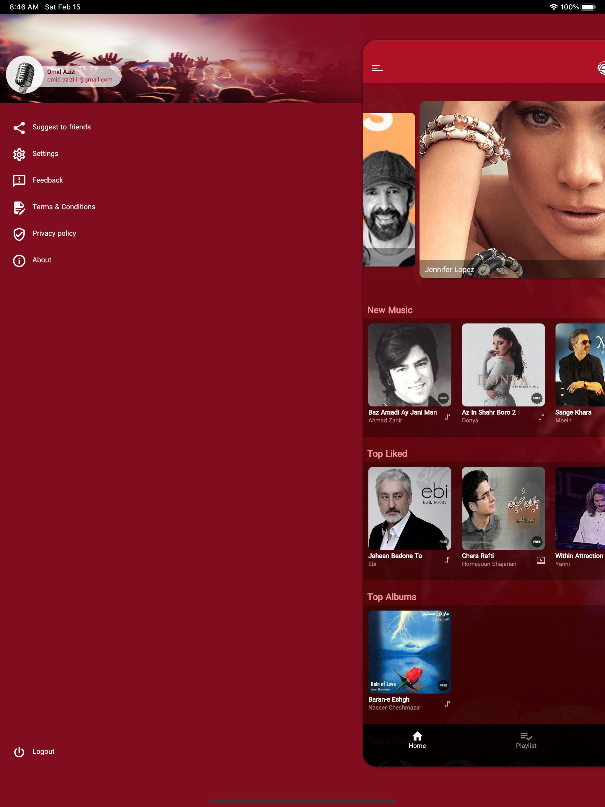Click the video icon beside Chera Rafti
605x807 pixels.
pos(540,560)
